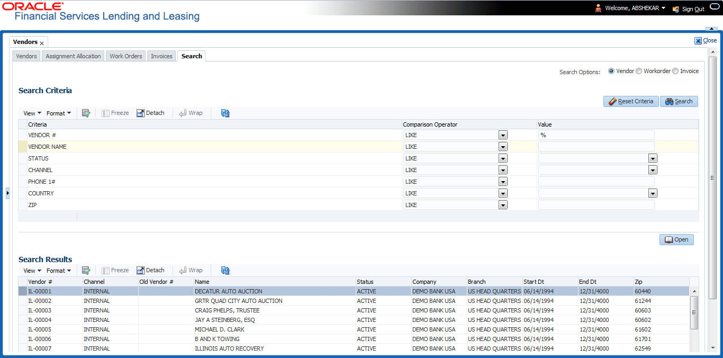Screen dimensions: 723x358
Task: Open the STATUS value dropdown
Action: click(x=653, y=158)
